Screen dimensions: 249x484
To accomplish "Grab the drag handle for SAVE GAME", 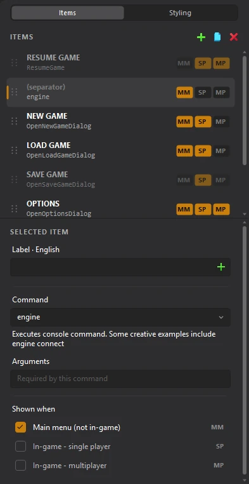I will [14, 179].
